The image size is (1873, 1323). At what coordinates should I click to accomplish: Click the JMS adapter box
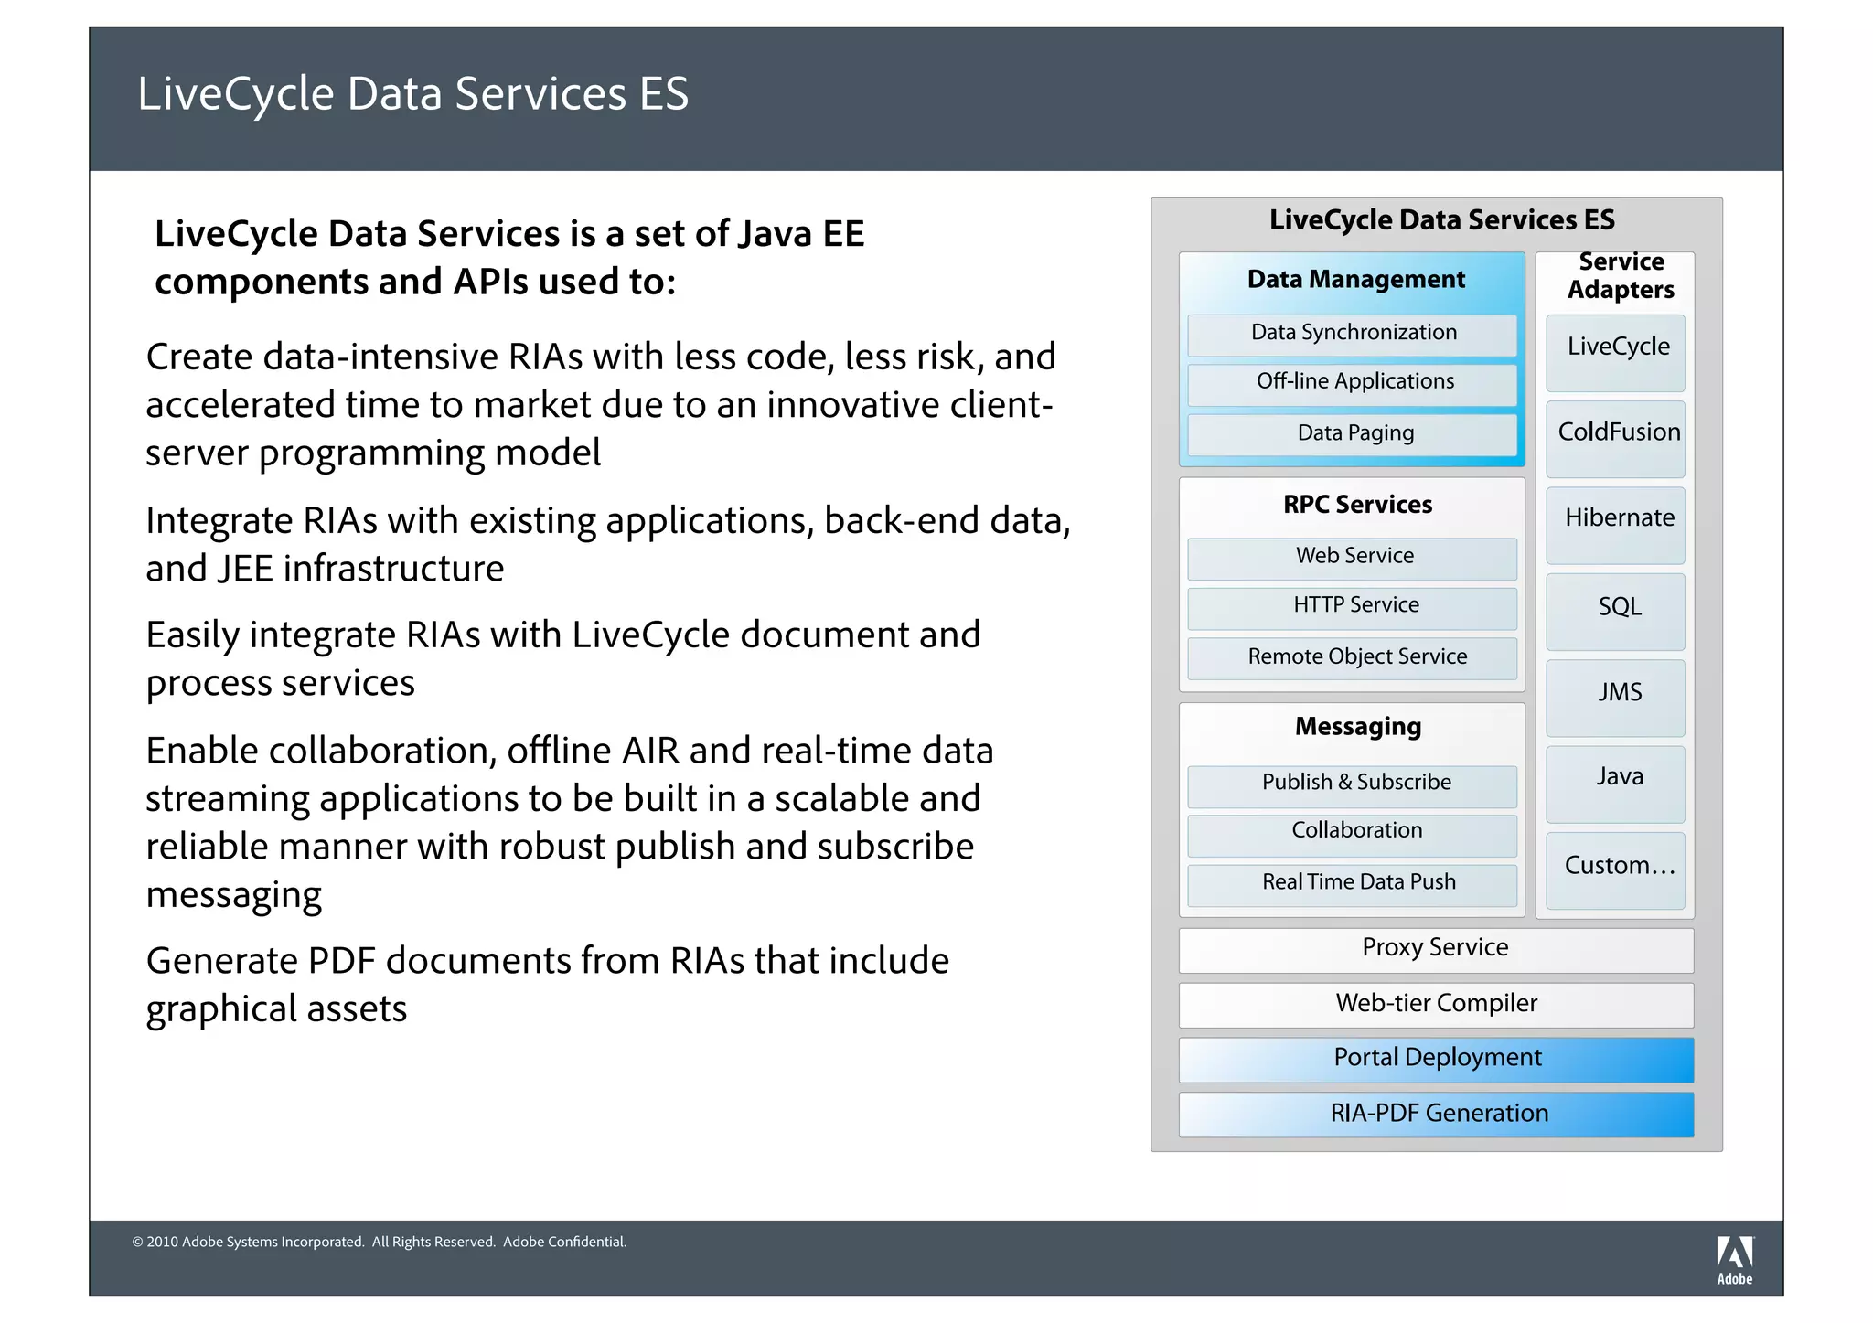click(1615, 697)
